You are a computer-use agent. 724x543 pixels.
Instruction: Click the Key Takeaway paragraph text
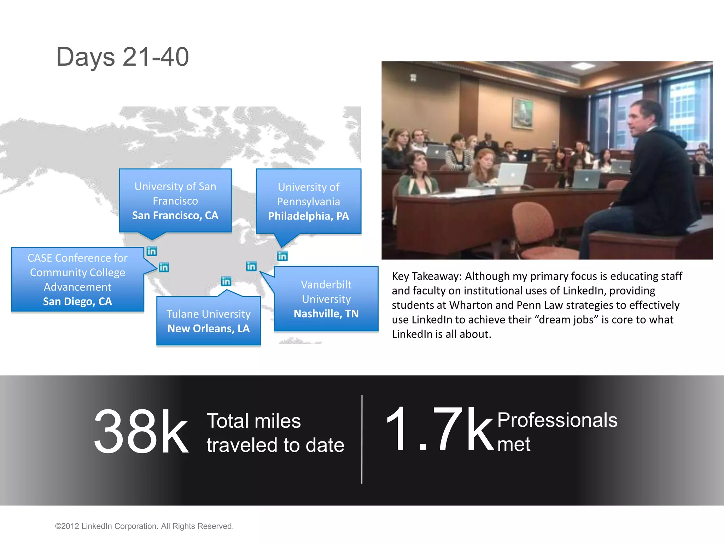537,305
